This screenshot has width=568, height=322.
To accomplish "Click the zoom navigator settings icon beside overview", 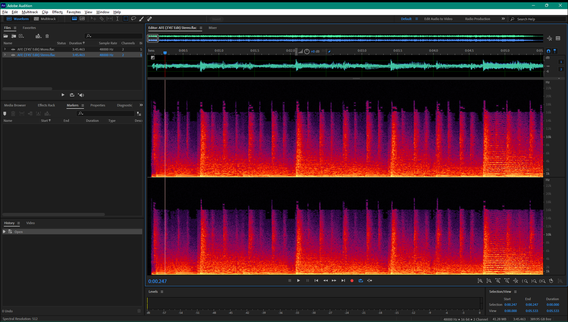I will pos(550,38).
